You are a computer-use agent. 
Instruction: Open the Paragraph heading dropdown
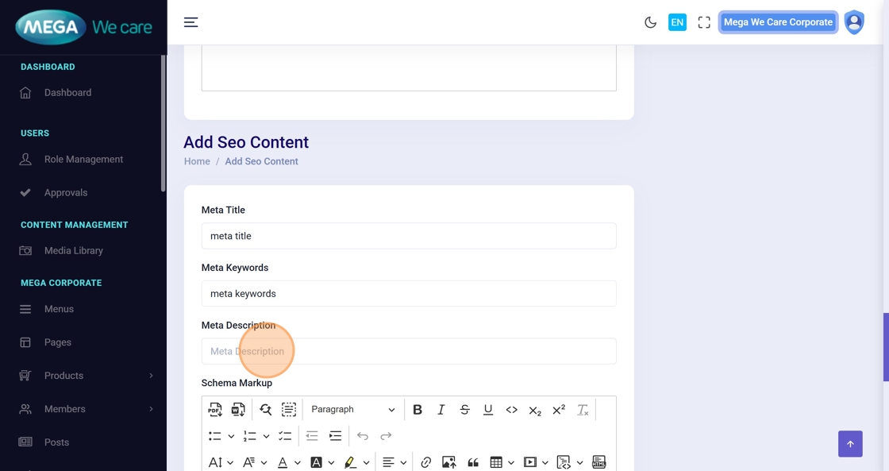[352, 410]
